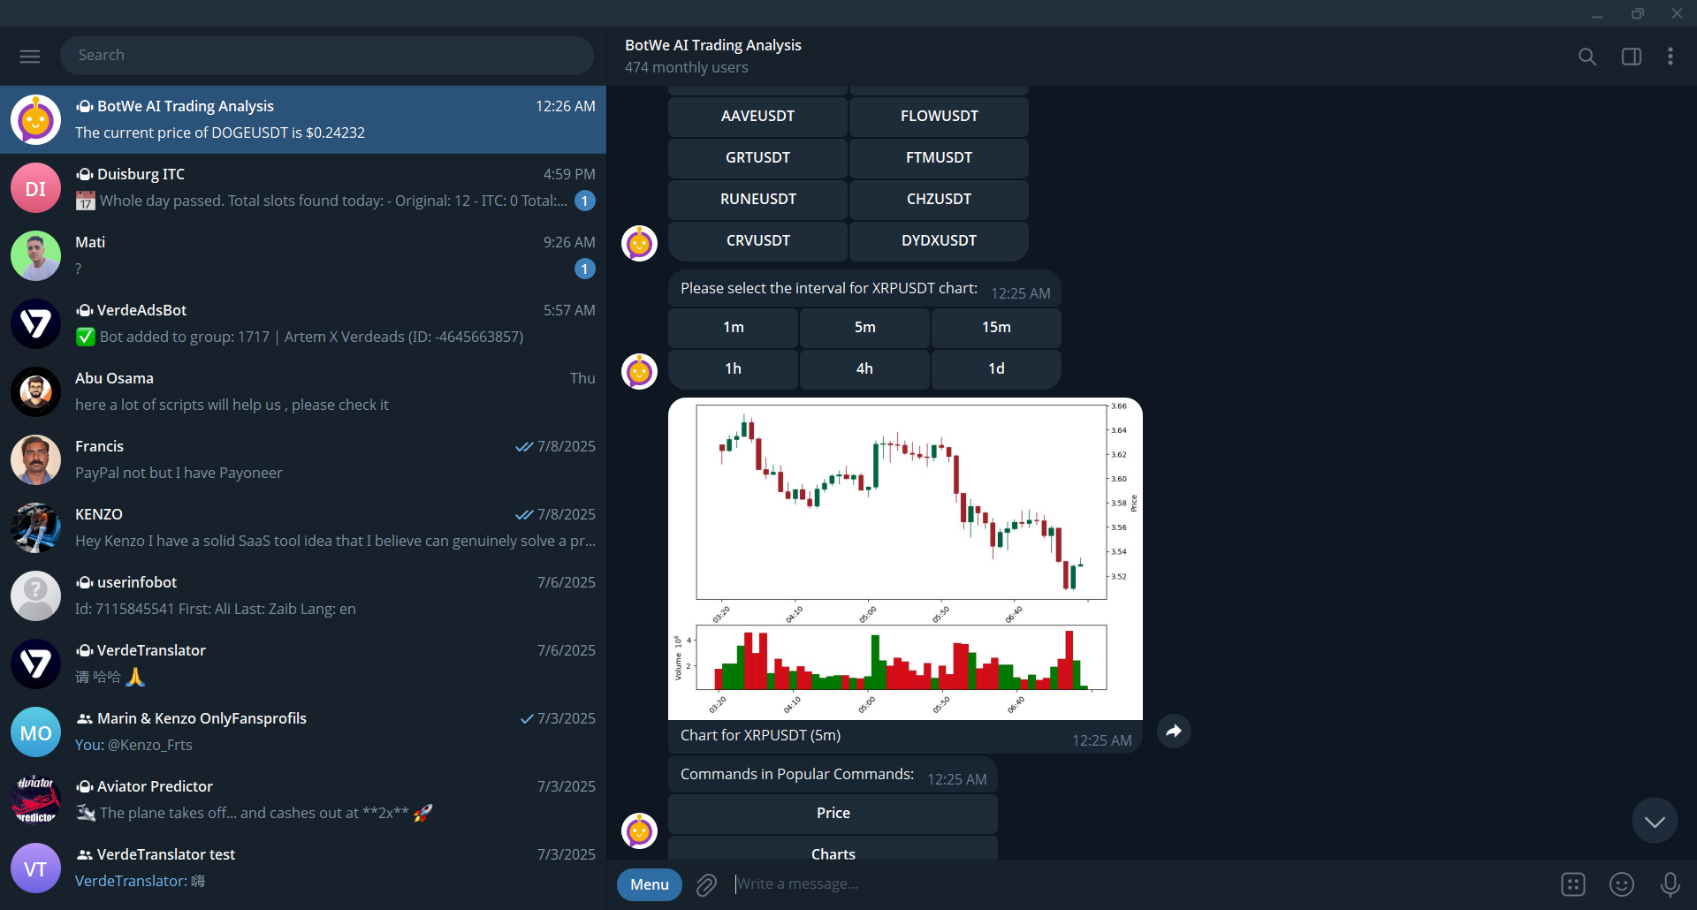Open Francis conversation
The image size is (1697, 910).
pos(303,460)
